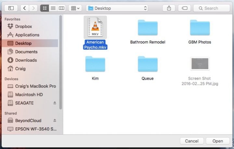Click the Documents sidebar icon

pos(10,51)
